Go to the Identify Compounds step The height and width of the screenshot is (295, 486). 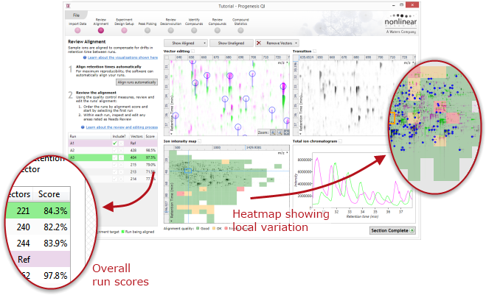[194, 26]
